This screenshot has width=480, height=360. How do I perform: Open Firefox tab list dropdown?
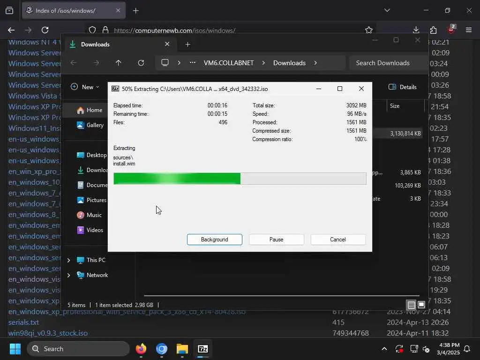(x=387, y=10)
